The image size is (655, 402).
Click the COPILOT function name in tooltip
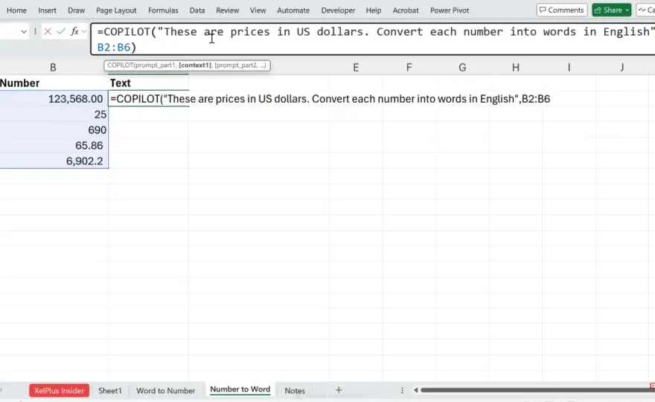coord(120,66)
